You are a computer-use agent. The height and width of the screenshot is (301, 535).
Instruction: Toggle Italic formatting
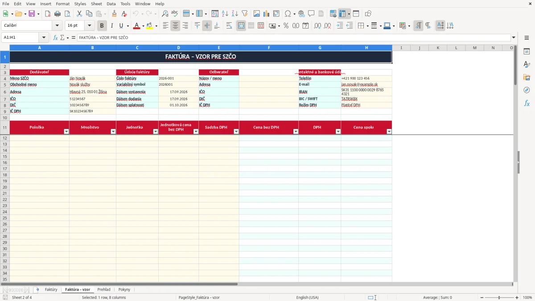tap(111, 26)
